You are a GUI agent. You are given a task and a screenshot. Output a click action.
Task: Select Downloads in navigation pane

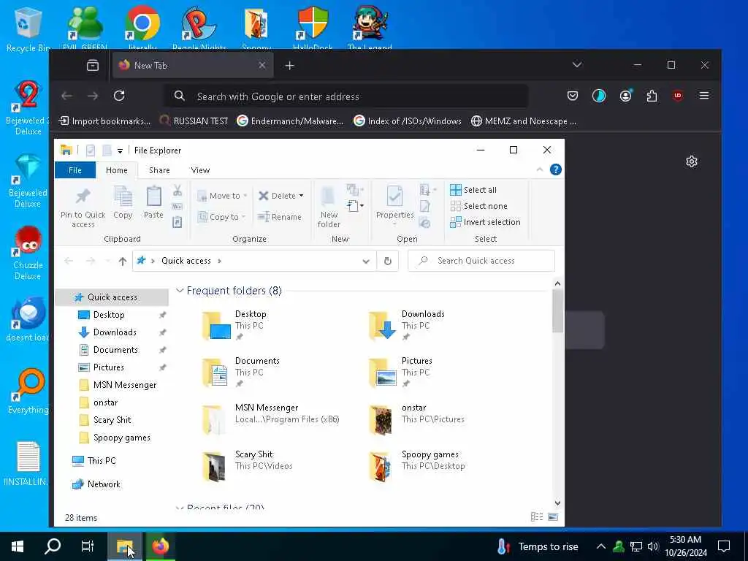tap(115, 332)
